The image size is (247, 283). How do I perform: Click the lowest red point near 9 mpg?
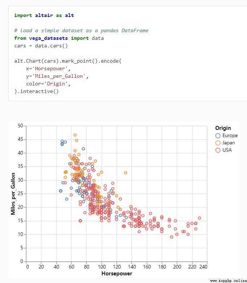(172, 237)
